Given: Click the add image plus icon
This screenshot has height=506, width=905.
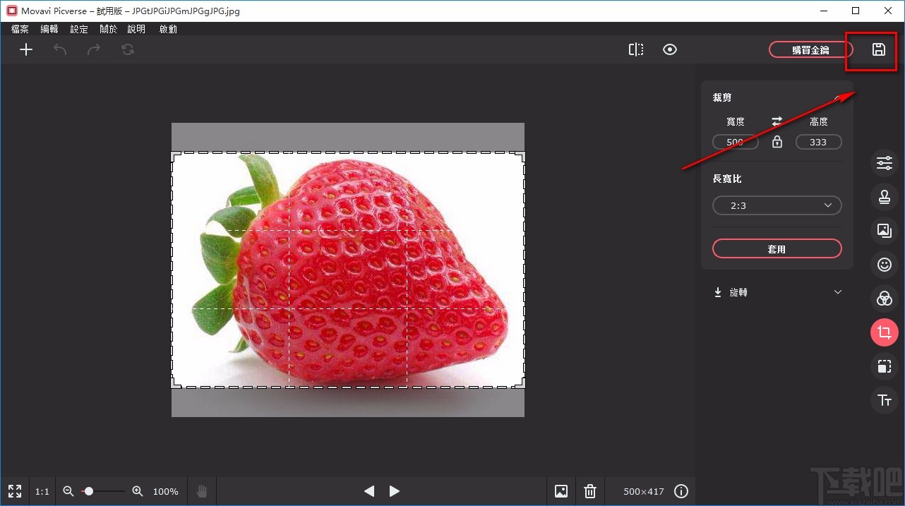Looking at the screenshot, I should point(26,49).
